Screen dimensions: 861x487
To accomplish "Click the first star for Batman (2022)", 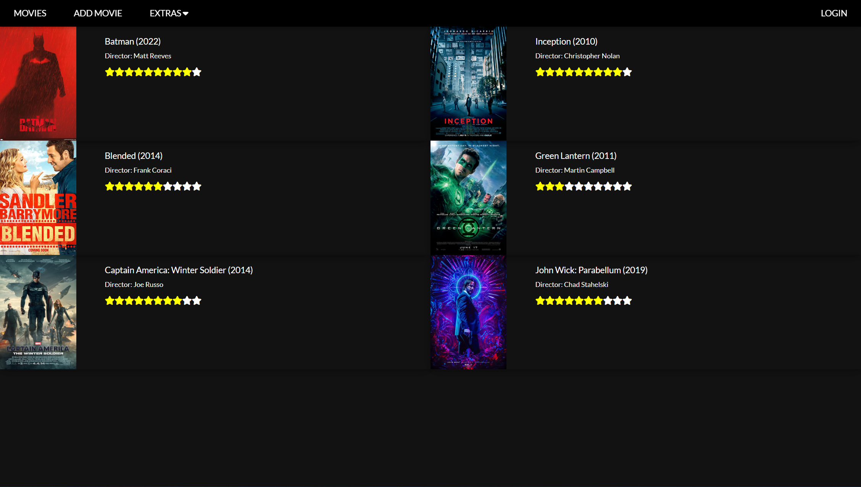I will coord(110,72).
